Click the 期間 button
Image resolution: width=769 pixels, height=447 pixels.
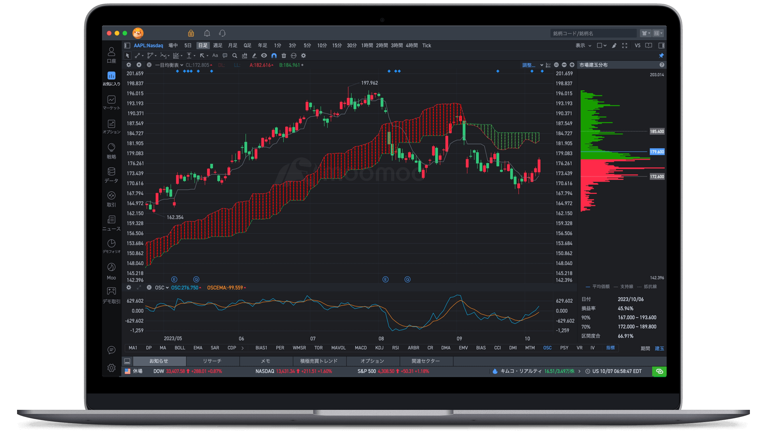(645, 348)
